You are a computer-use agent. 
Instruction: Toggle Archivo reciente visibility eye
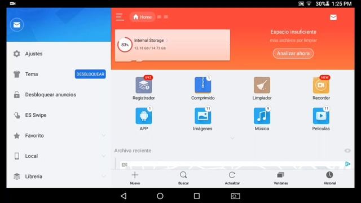pyautogui.click(x=347, y=151)
